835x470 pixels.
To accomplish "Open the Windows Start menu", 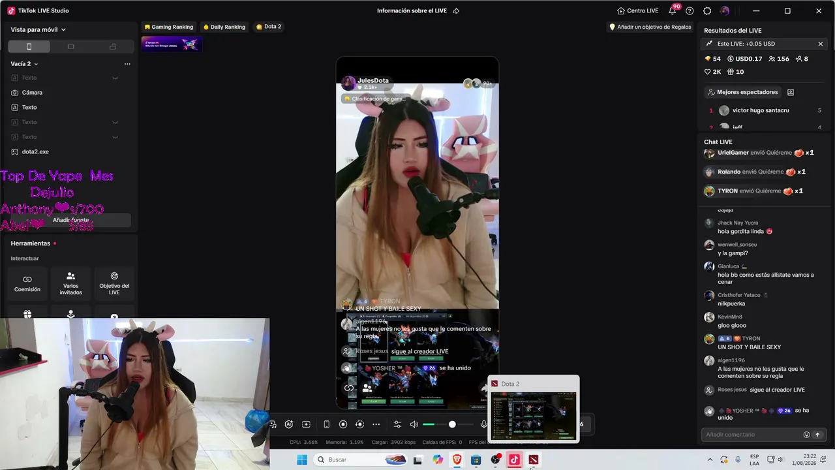I will 302,460.
